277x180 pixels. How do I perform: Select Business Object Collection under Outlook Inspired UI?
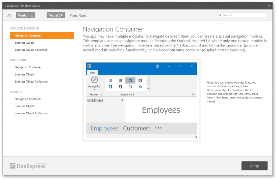[31, 50]
